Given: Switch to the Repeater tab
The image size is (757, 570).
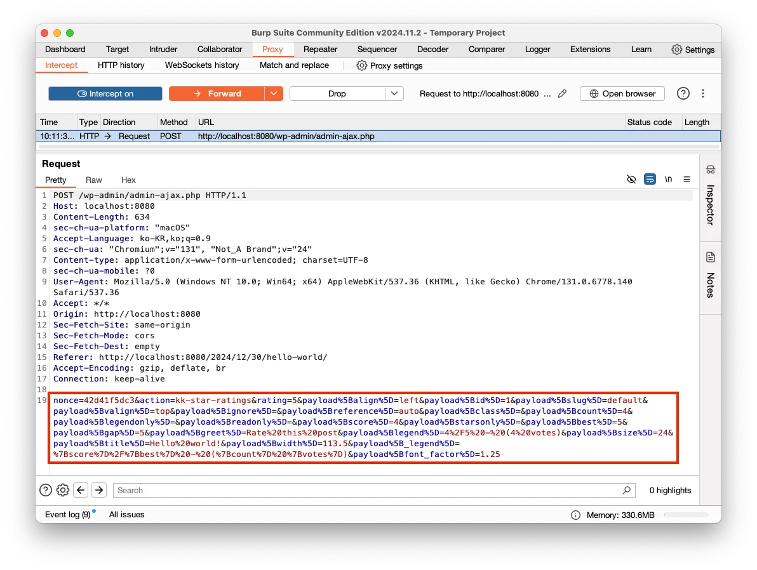Looking at the screenshot, I should point(321,50).
